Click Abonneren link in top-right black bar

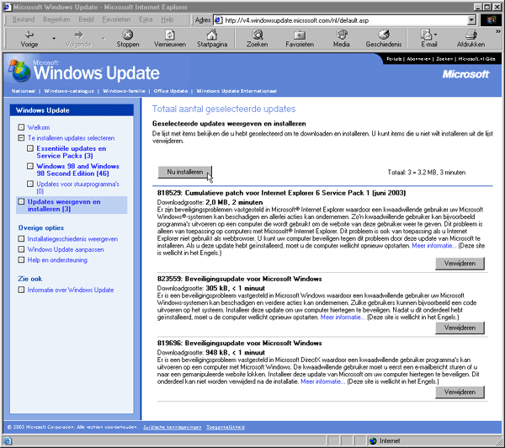coord(418,59)
